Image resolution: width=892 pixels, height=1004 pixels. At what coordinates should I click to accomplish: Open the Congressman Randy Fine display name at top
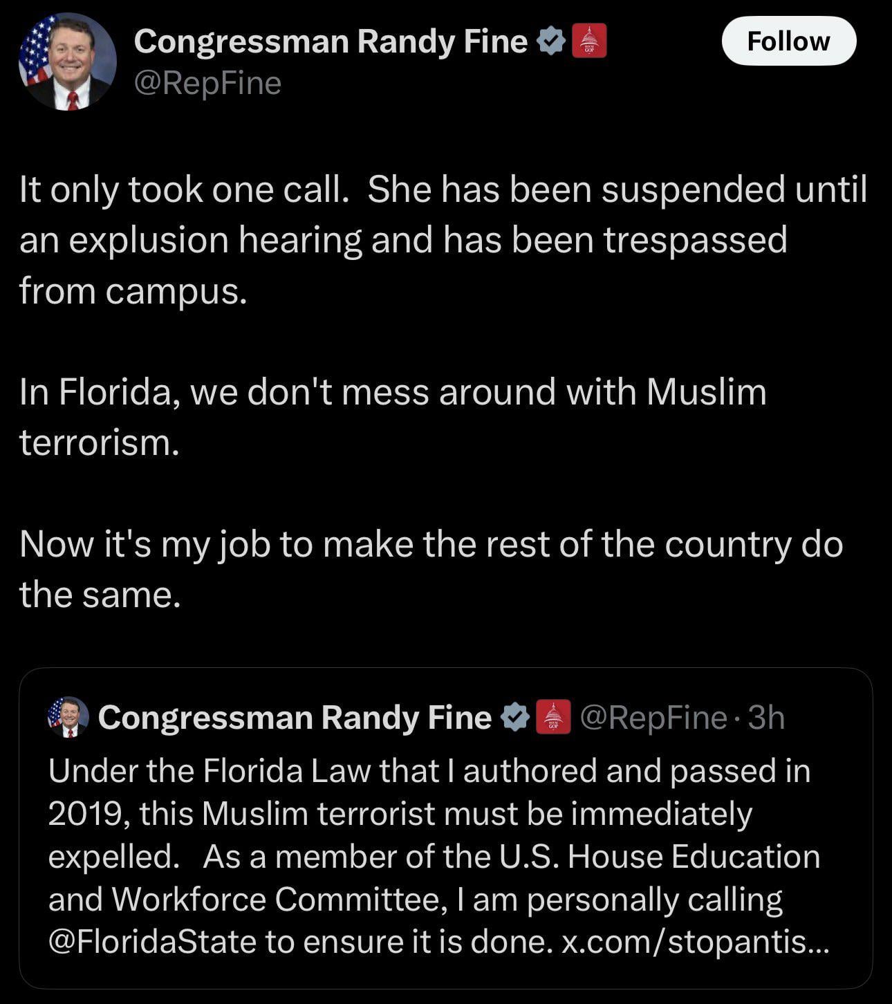[331, 41]
